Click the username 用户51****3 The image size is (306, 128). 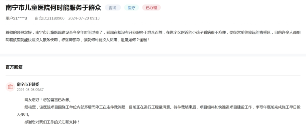point(16,18)
